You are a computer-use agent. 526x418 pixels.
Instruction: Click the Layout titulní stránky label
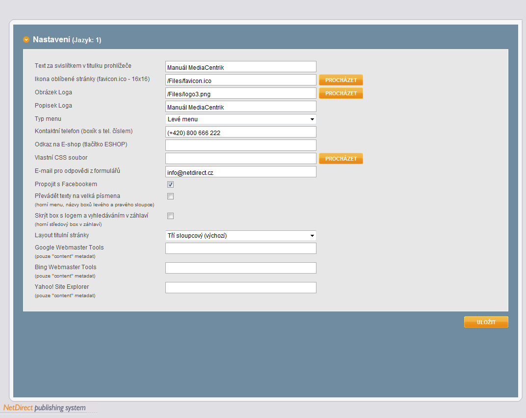pos(62,235)
